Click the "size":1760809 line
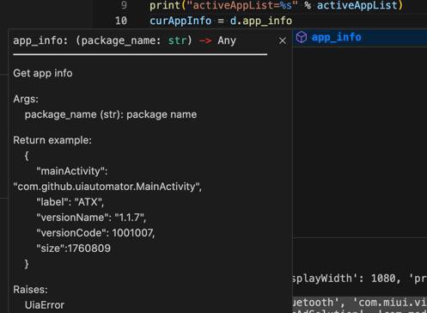Screen dimensions: 427x313 click(x=73, y=249)
